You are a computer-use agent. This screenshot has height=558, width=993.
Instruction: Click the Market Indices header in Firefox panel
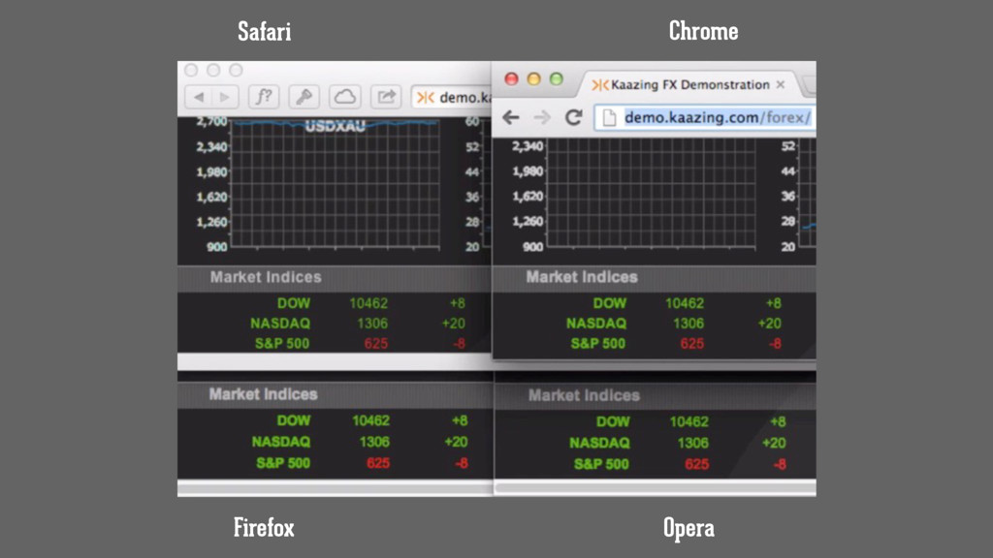[x=264, y=394]
